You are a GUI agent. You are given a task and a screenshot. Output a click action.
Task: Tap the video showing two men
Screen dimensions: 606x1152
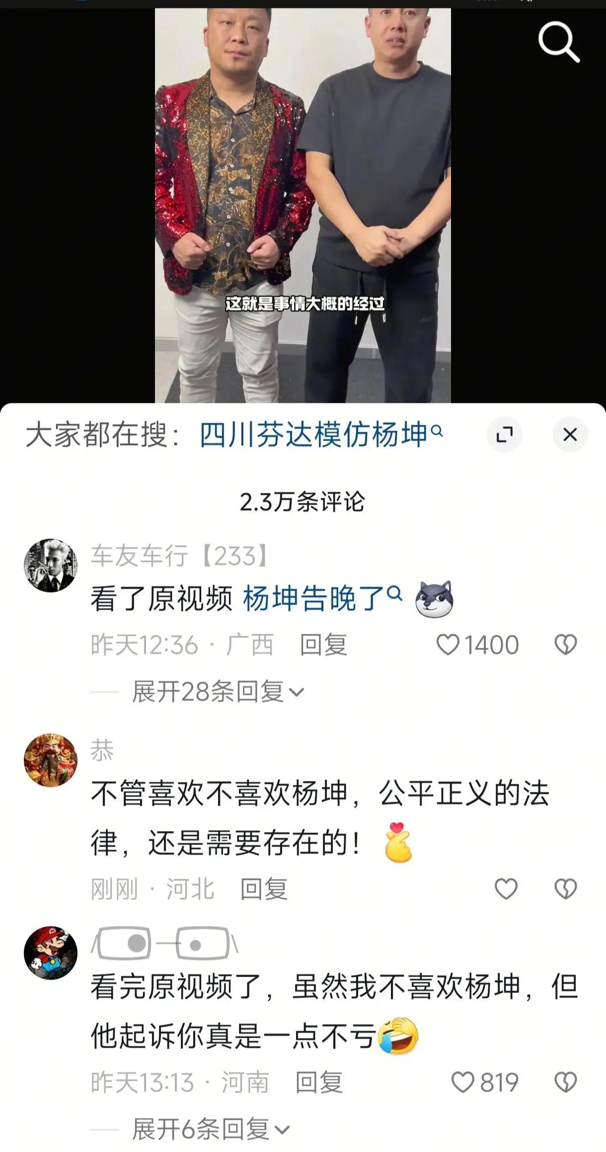(x=303, y=205)
